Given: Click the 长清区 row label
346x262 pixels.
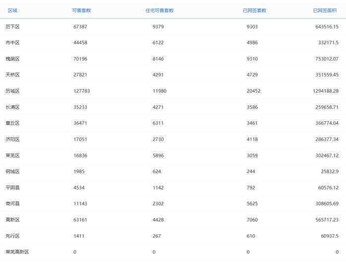Looking at the screenshot, I should tap(12, 107).
